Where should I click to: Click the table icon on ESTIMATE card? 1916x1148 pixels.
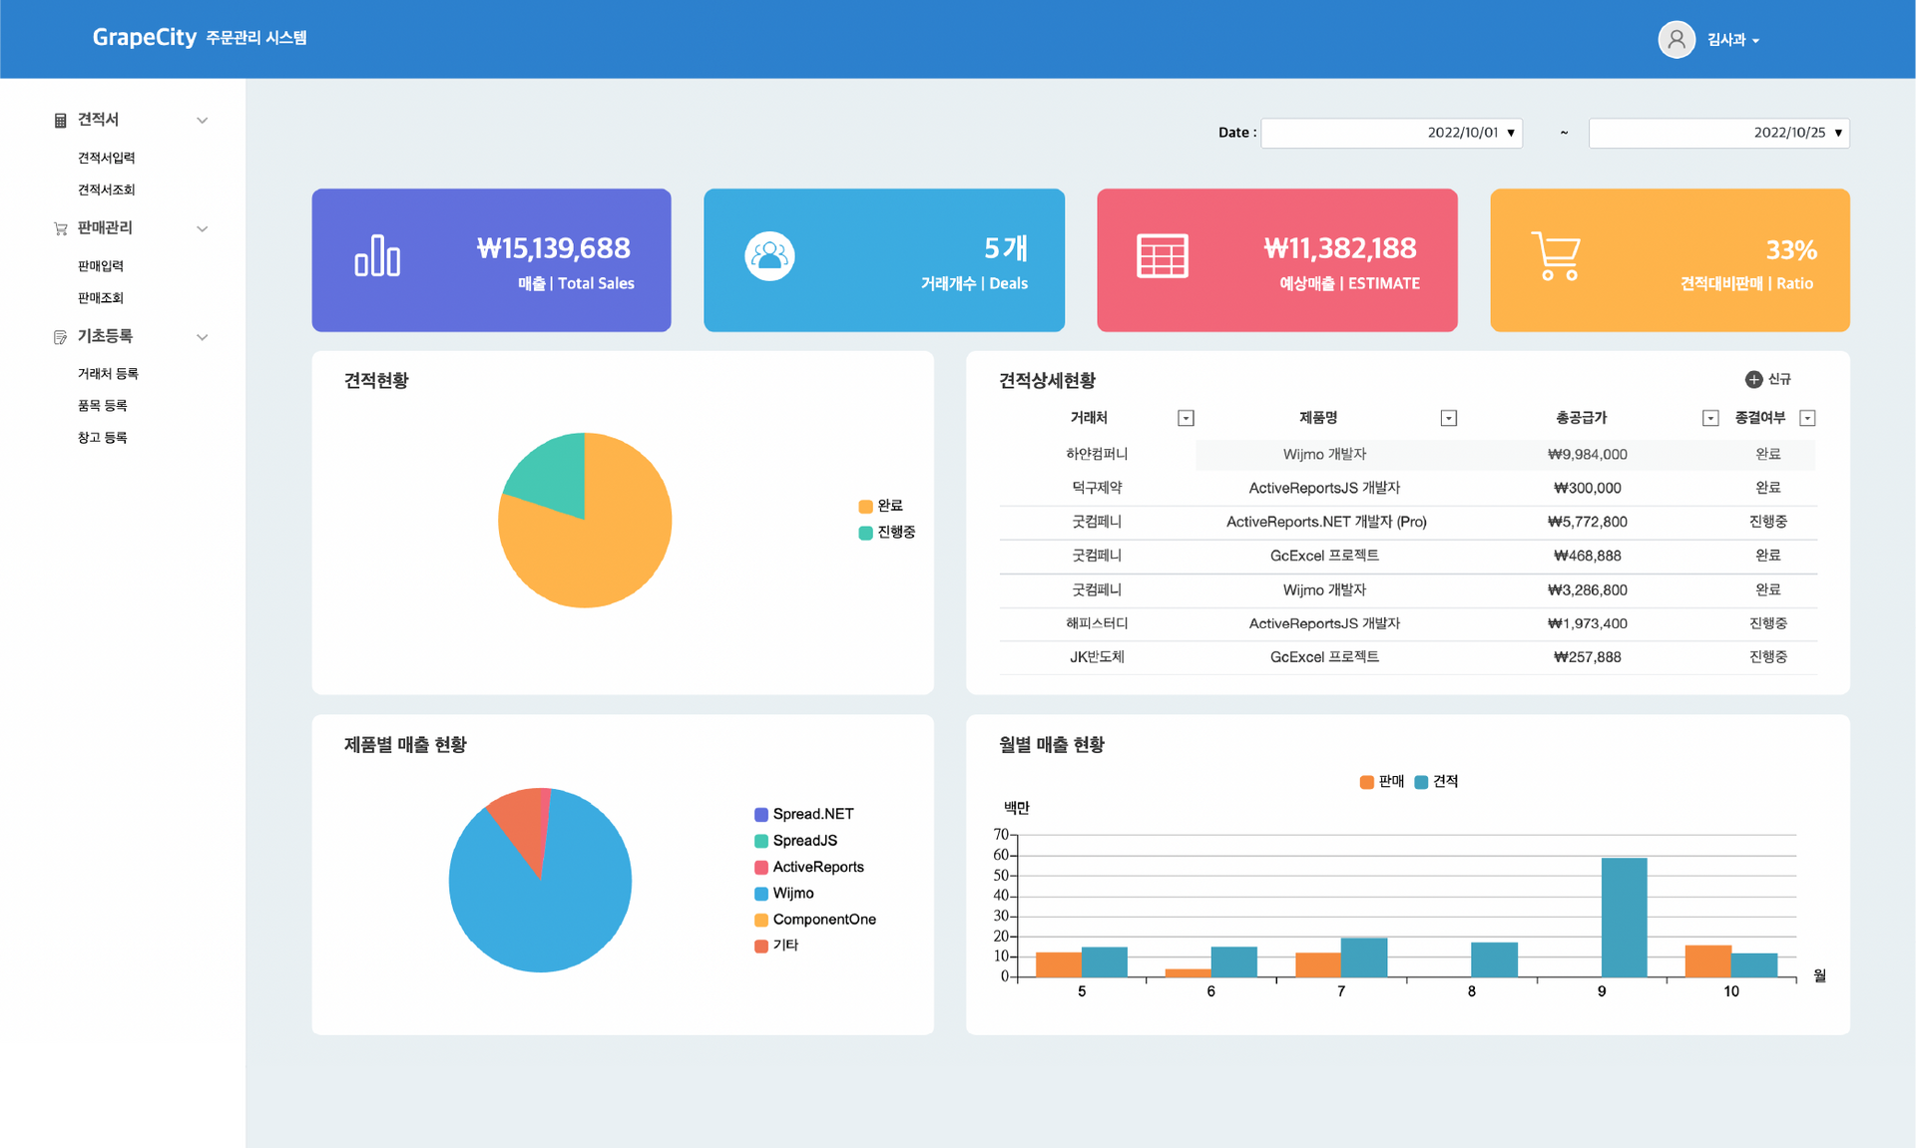pos(1163,256)
